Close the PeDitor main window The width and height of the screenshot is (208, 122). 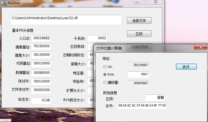tap(156, 2)
